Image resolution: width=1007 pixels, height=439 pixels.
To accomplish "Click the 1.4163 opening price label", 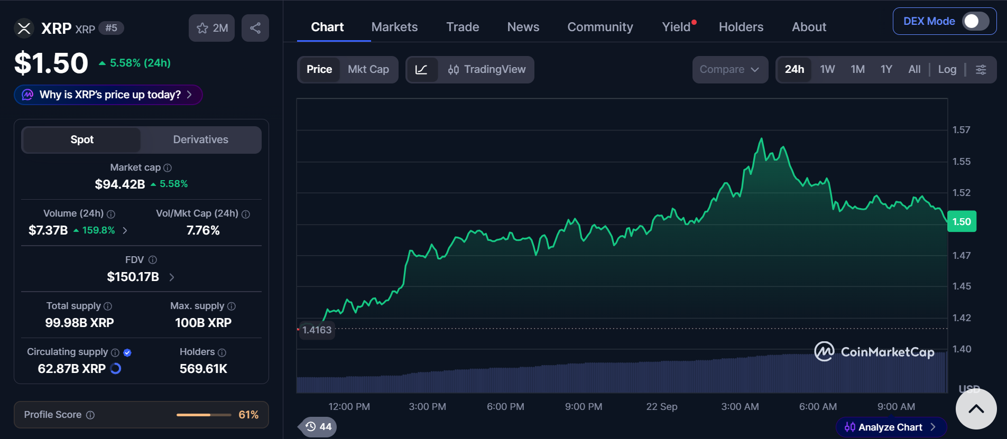I will click(x=317, y=330).
